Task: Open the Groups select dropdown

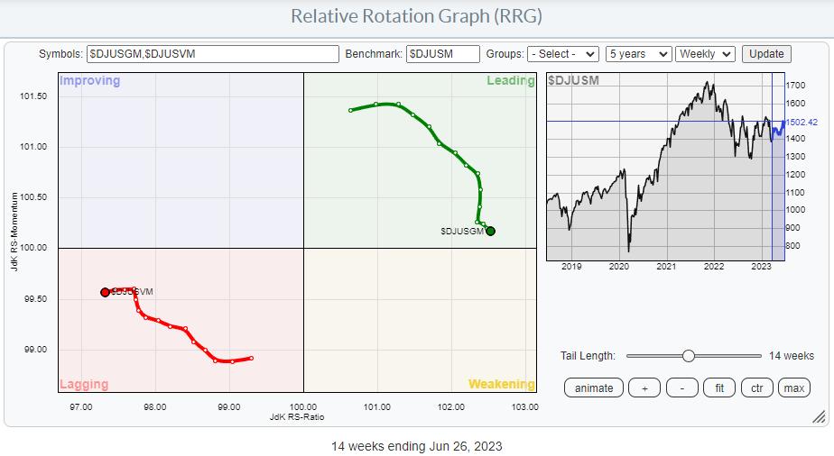Action: (563, 54)
